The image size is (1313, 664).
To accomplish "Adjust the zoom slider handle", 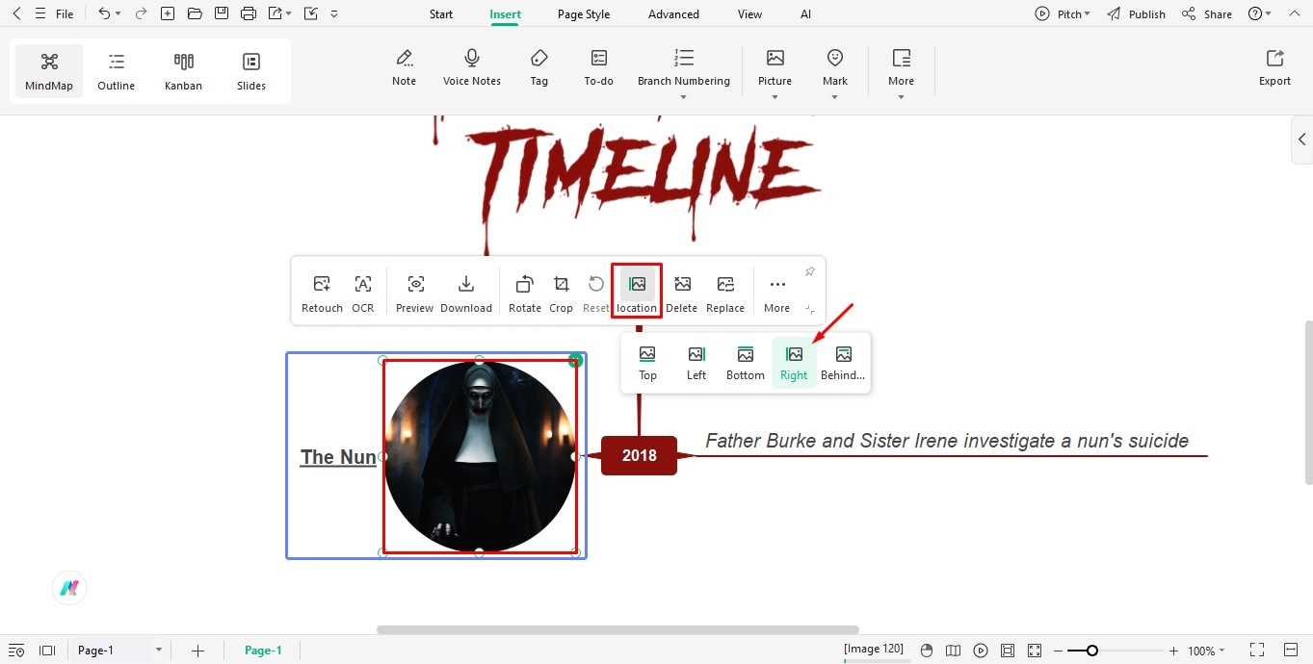I will pyautogui.click(x=1091, y=651).
